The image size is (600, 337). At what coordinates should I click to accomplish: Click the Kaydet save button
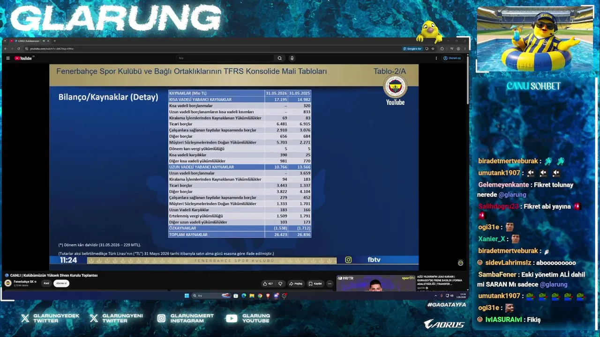[315, 284]
